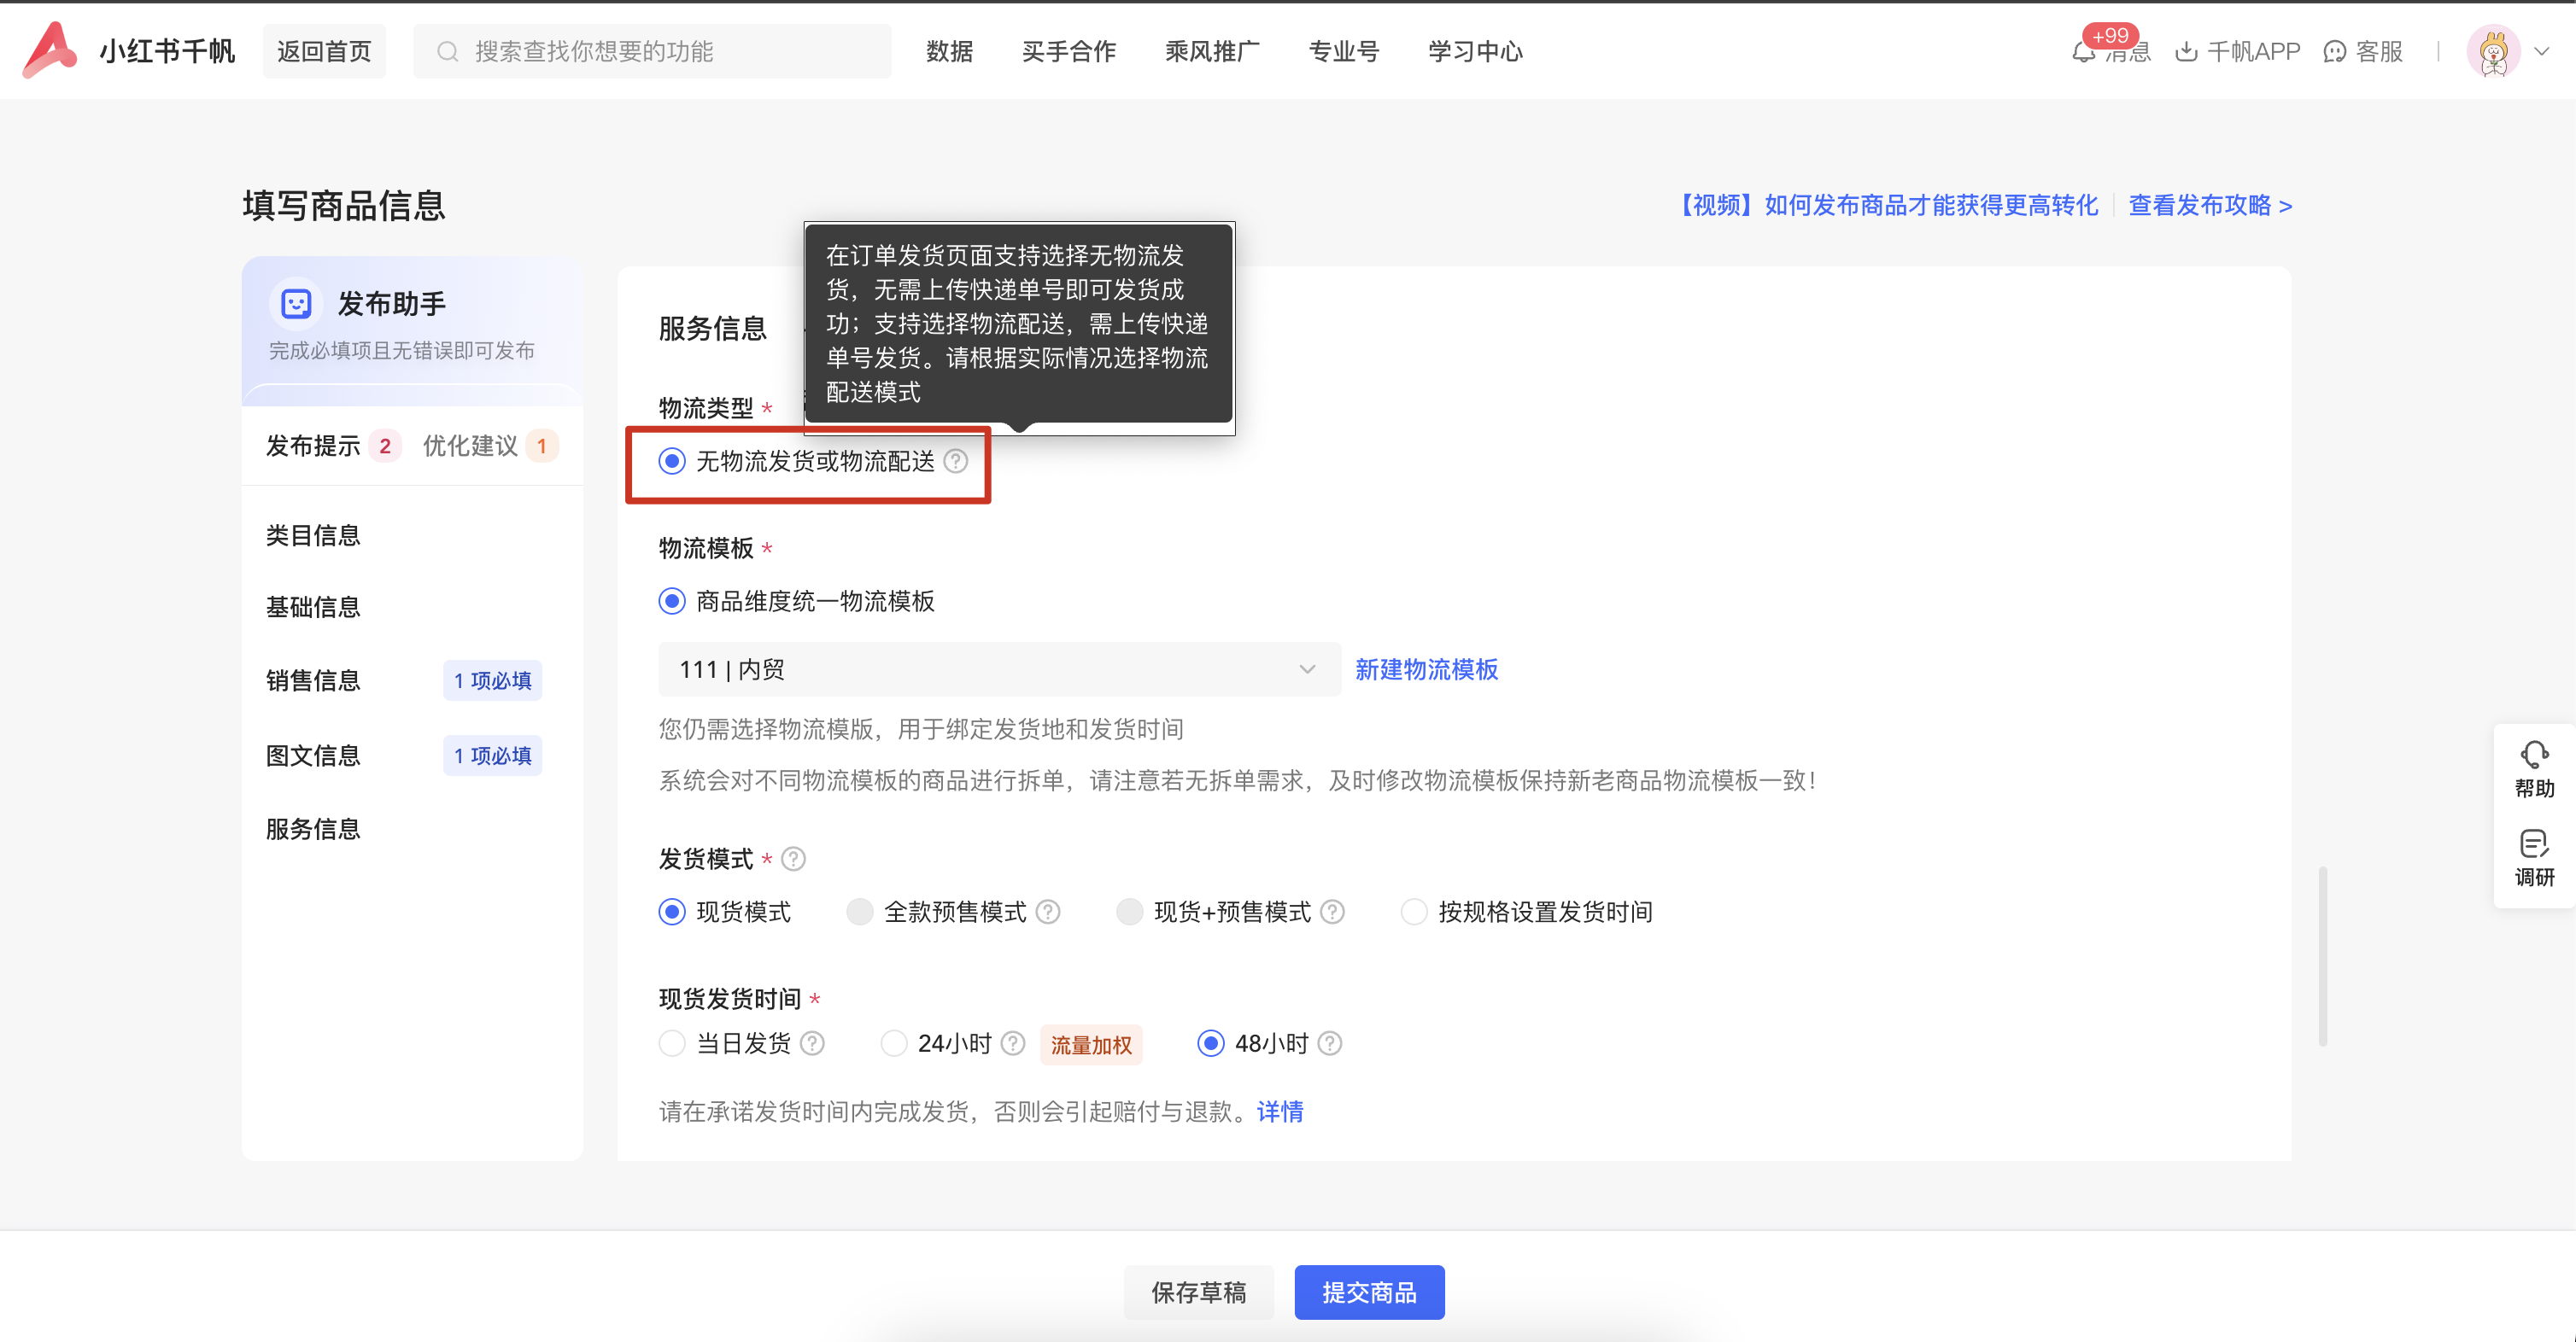Click the 保存草稿 button
2576x1342 pixels.
coord(1198,1292)
